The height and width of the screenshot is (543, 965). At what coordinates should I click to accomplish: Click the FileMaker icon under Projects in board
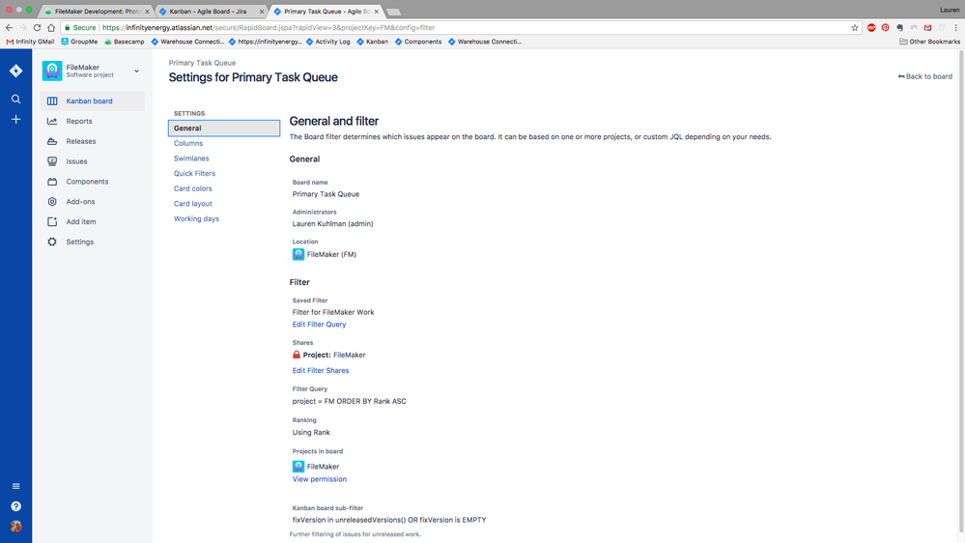[x=298, y=466]
